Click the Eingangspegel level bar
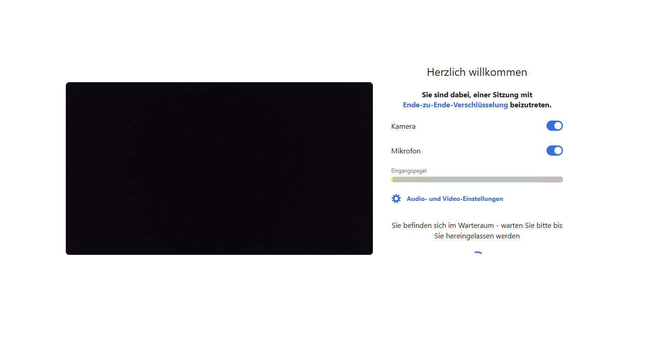Screen dimensions: 658x337 (x=477, y=179)
